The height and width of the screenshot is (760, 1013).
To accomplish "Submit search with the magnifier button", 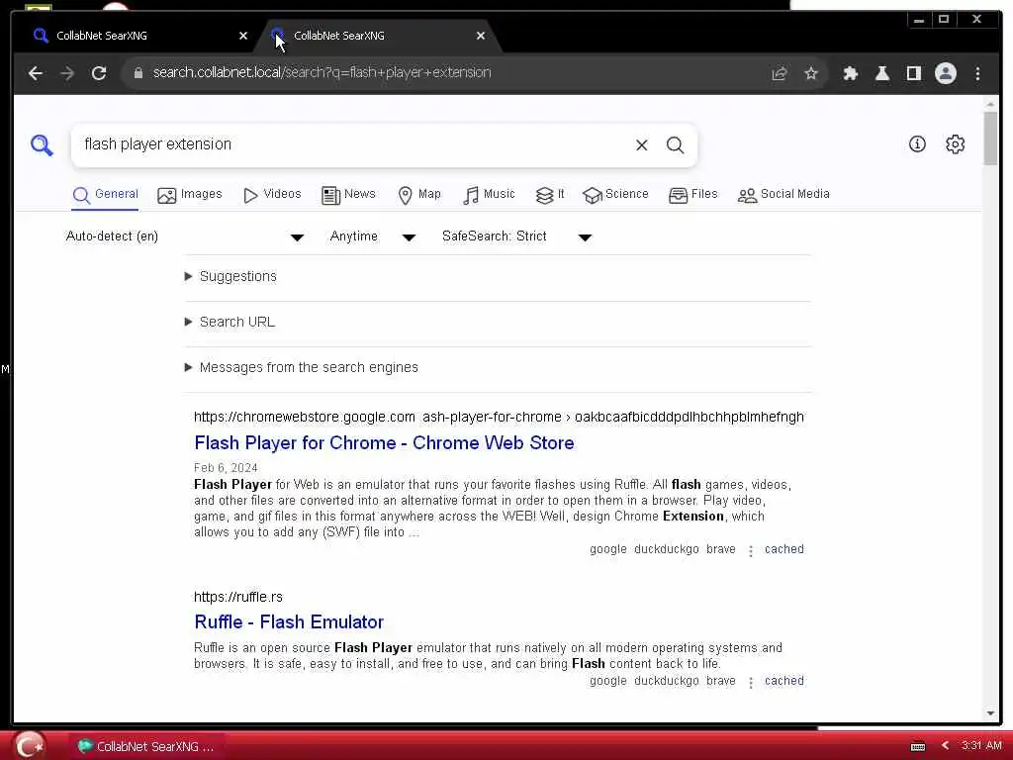I will (675, 144).
